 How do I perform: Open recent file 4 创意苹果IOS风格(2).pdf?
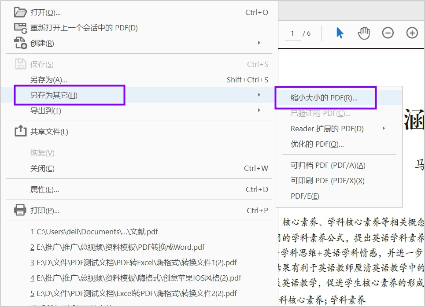(x=136, y=278)
